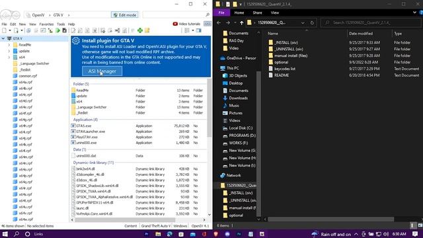Click the OpenIV search magnifier icon

(208, 15)
